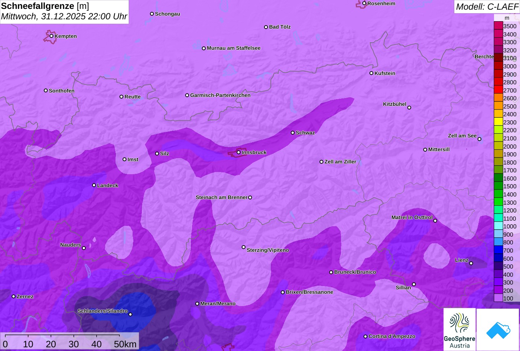Click the "Garmisch-Partenkirchen" label
Screen dimensions: 520x351
coord(220,95)
